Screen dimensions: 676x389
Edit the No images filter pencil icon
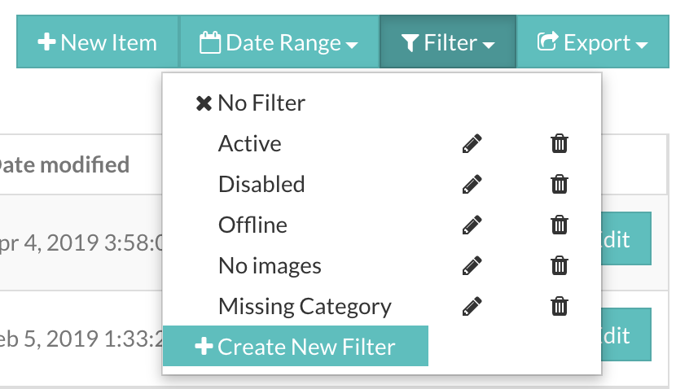(x=472, y=266)
